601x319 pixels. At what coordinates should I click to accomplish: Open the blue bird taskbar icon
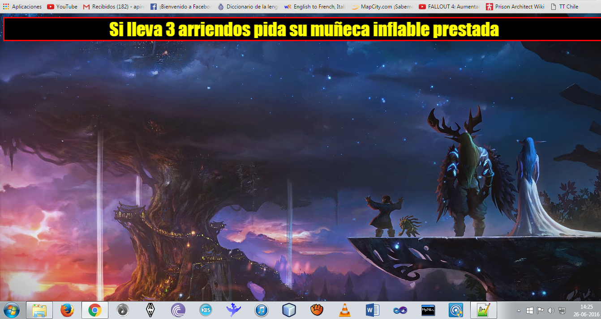[x=233, y=310]
